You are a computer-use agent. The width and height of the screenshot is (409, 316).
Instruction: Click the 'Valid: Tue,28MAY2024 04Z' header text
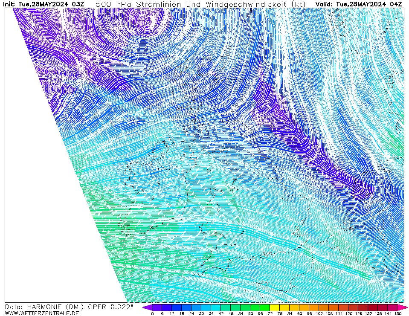point(359,4)
